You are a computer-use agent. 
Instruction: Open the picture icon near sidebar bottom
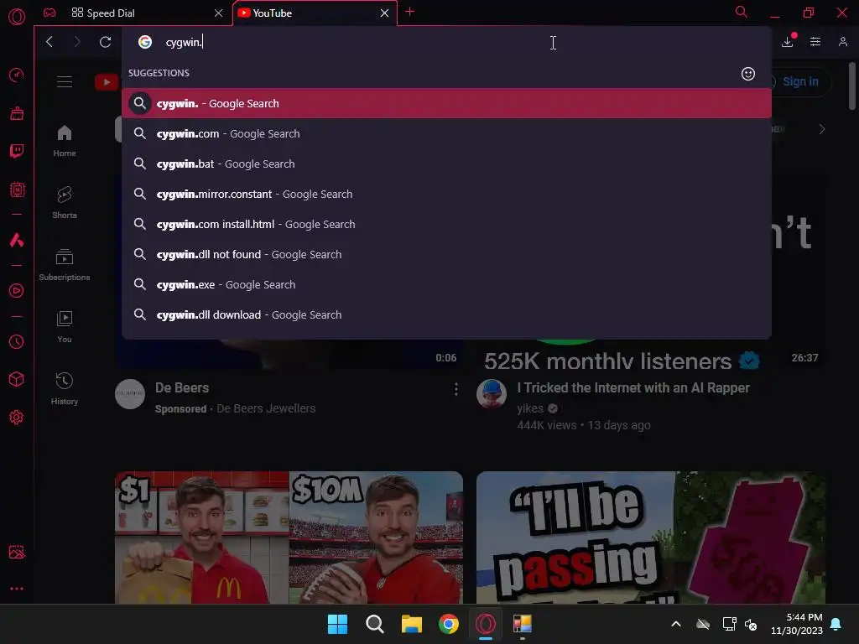(x=17, y=552)
